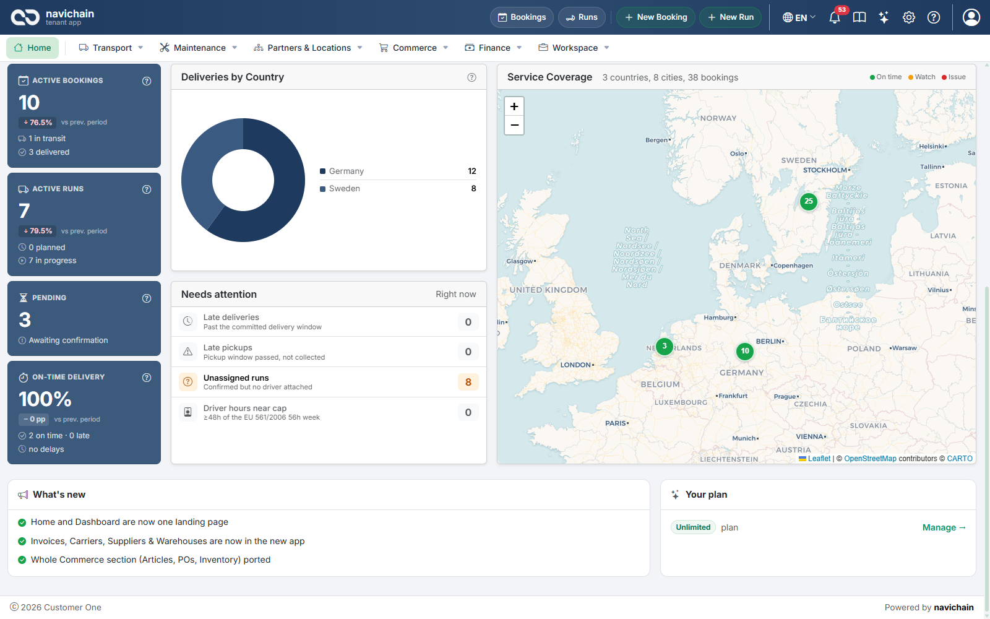This screenshot has width=990, height=619.
Task: Click the 10 cluster marker near Berlin
Action: coord(745,351)
